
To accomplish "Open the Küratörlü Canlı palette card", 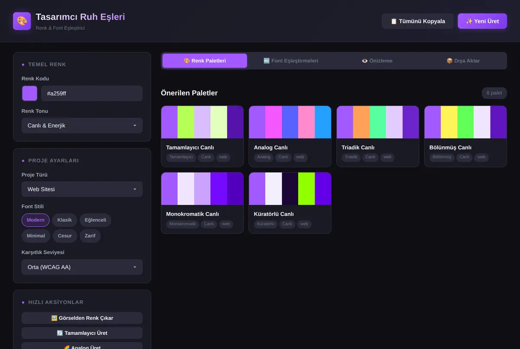I will pyautogui.click(x=290, y=203).
